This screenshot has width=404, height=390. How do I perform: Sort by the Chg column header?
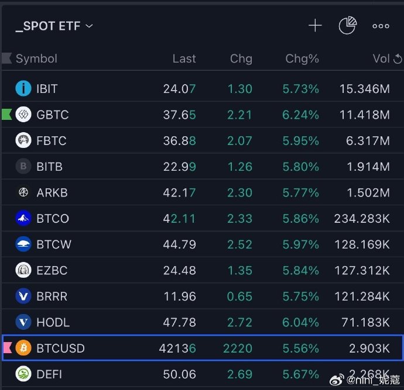241,58
